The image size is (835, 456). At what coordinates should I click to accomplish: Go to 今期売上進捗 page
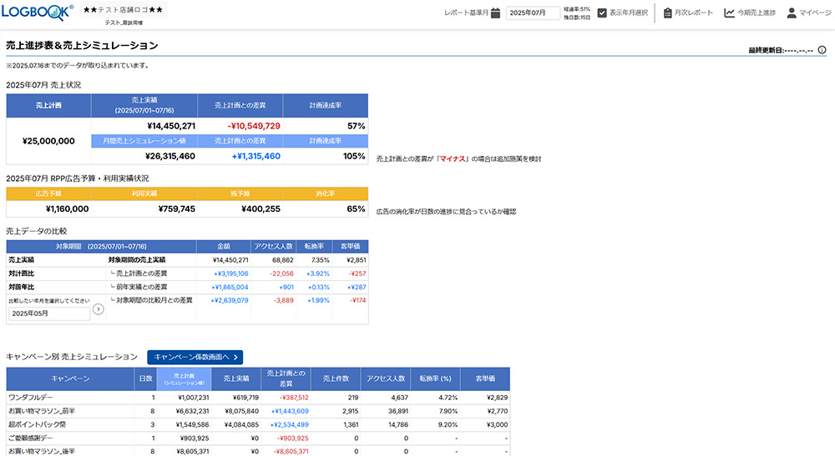click(x=757, y=13)
